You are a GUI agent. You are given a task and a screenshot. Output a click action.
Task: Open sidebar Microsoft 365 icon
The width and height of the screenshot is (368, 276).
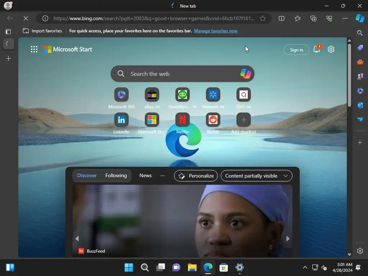(x=360, y=91)
